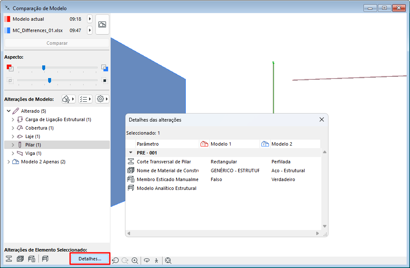The height and width of the screenshot is (268, 410).
Task: Click the Comparar button
Action: pos(57,43)
